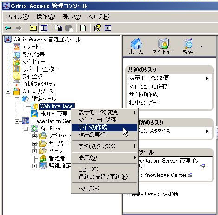
Task: Click 検出の実行 in 共通のタスク panel
Action: (143, 103)
